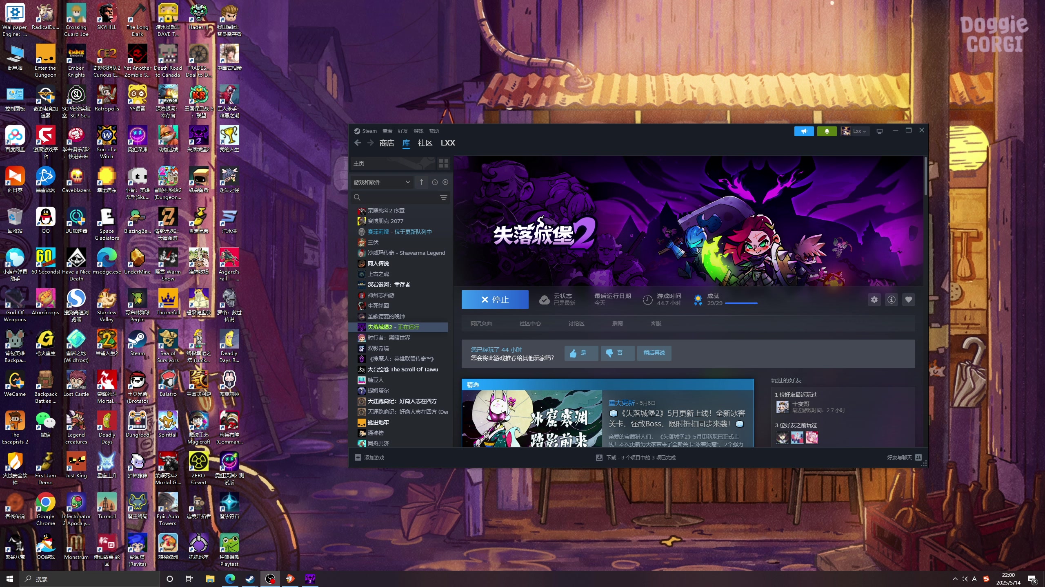Open the 重大更新 news link
This screenshot has height=587, width=1045.
pos(621,403)
